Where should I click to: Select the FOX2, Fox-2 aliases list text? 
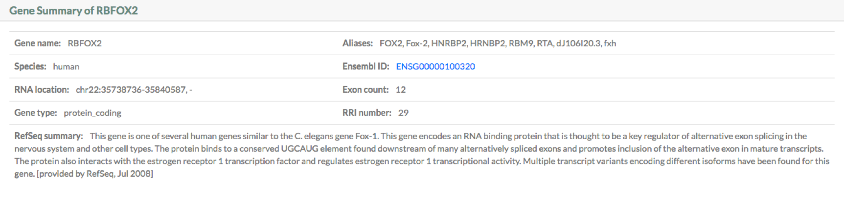[498, 43]
